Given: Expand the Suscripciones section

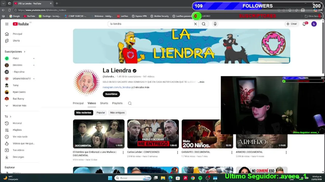Looking at the screenshot, I should click(x=15, y=52).
